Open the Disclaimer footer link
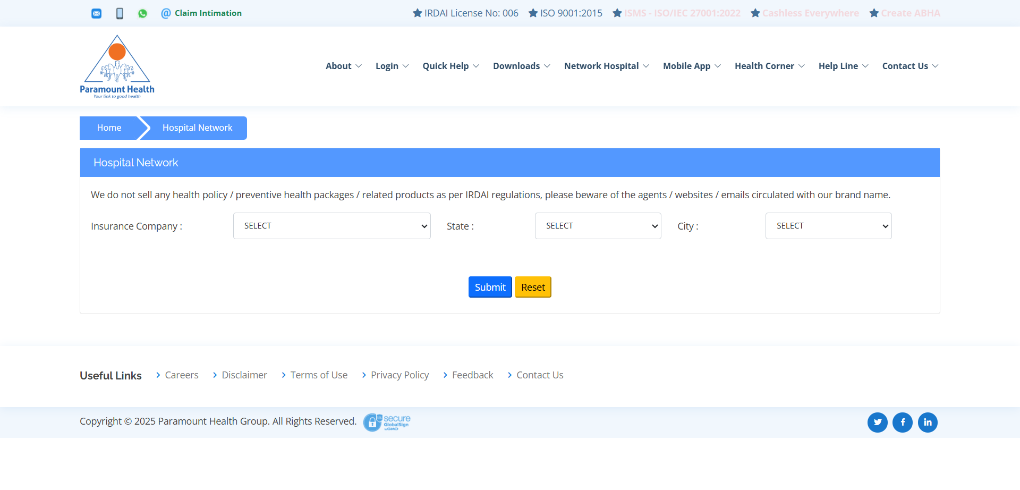This screenshot has width=1020, height=490. pos(244,375)
